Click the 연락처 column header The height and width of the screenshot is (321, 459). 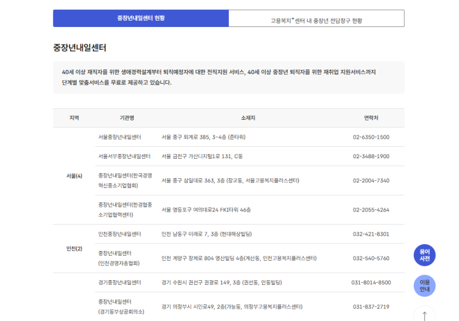pyautogui.click(x=371, y=118)
